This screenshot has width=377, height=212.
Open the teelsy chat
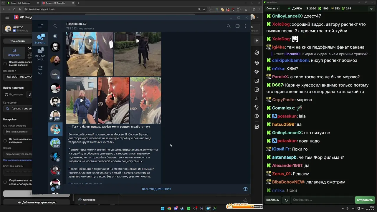click(55, 74)
